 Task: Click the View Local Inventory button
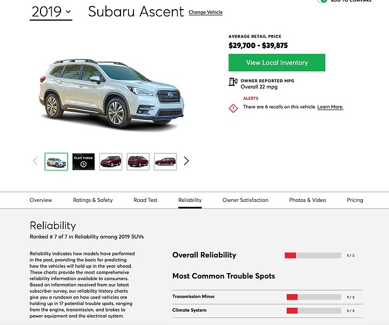[277, 63]
